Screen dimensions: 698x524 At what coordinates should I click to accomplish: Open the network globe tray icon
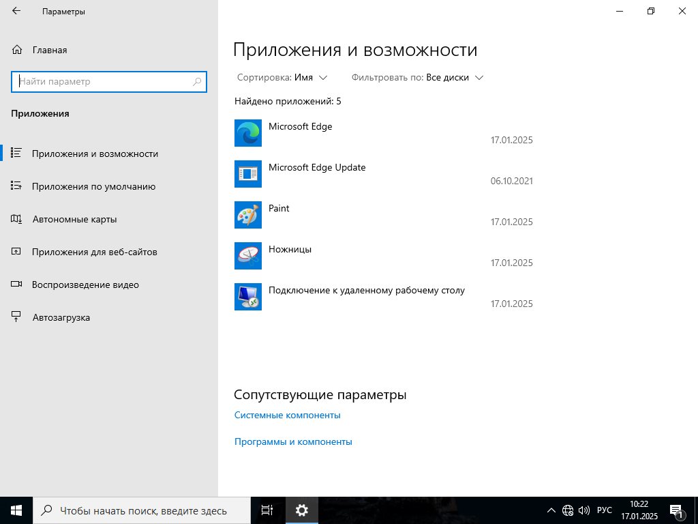(x=568, y=510)
